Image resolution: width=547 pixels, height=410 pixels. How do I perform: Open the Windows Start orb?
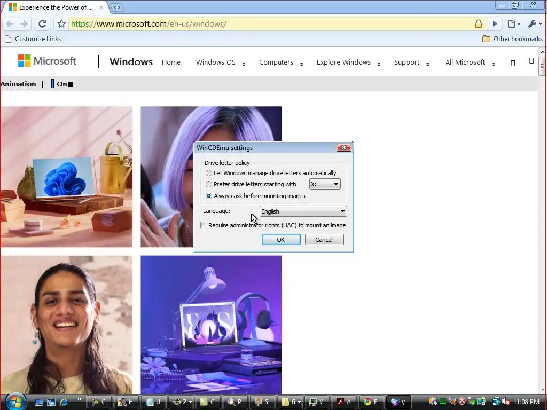pyautogui.click(x=15, y=401)
